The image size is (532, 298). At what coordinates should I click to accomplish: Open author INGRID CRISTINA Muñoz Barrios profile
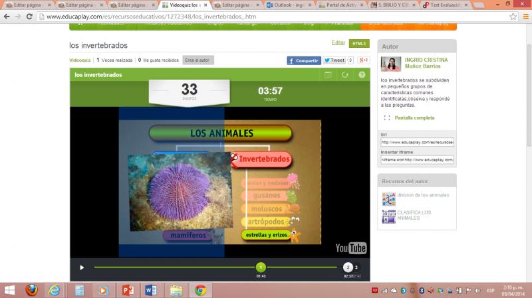(x=426, y=63)
